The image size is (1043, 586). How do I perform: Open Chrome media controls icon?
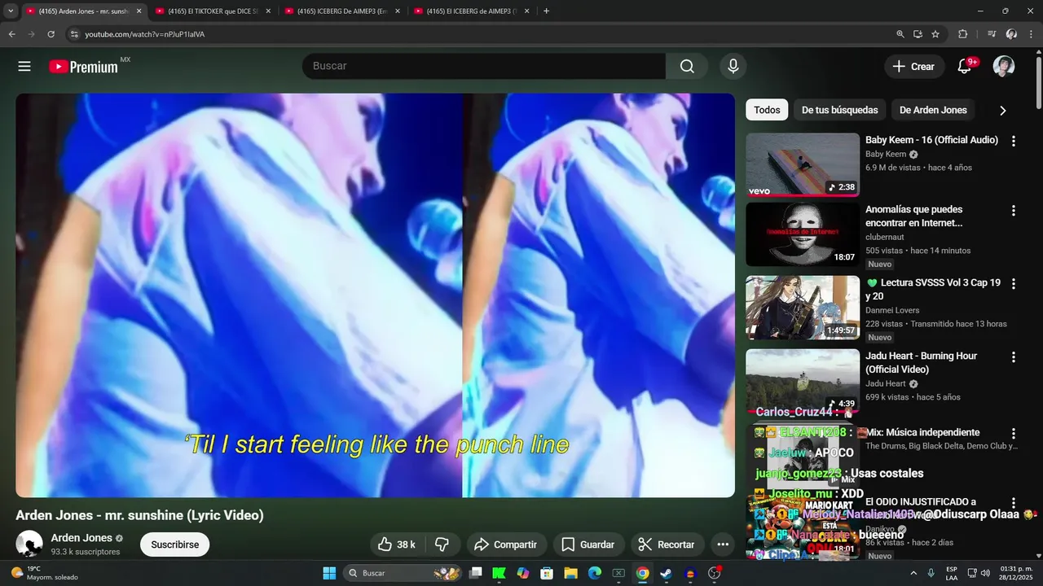(x=992, y=34)
